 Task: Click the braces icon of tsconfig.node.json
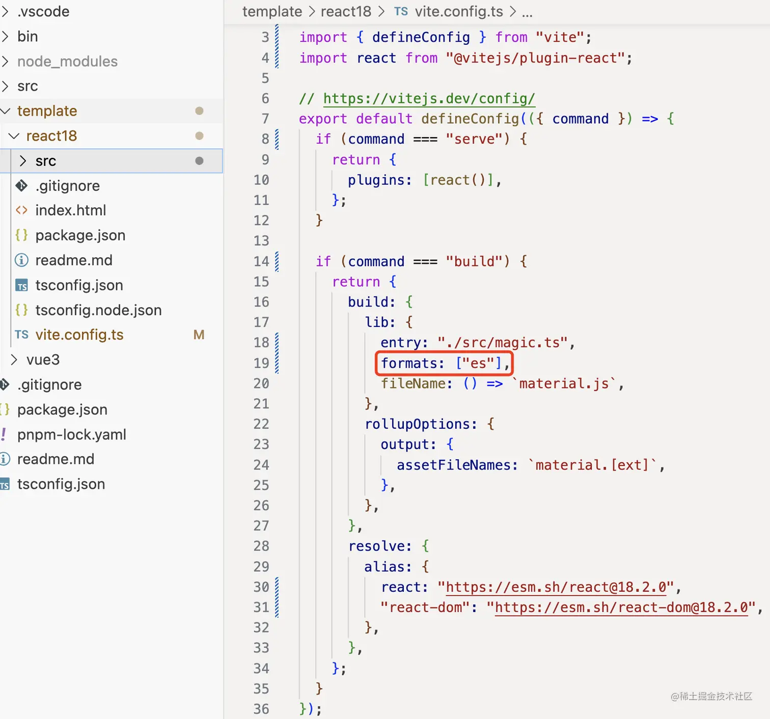(21, 310)
